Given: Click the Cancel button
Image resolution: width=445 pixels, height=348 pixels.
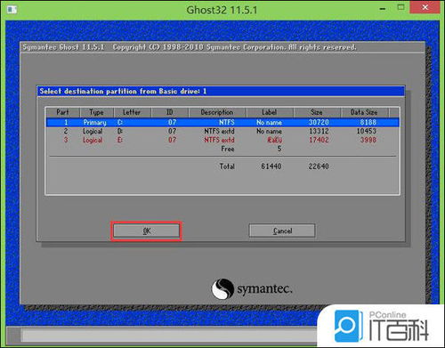Looking at the screenshot, I should point(282,231).
